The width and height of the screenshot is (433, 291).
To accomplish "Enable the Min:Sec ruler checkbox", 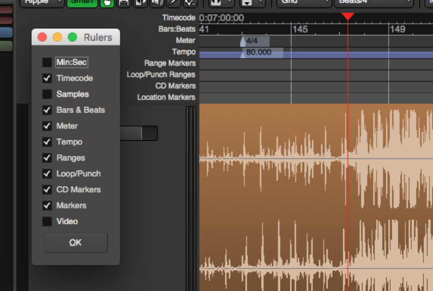I will pos(47,62).
